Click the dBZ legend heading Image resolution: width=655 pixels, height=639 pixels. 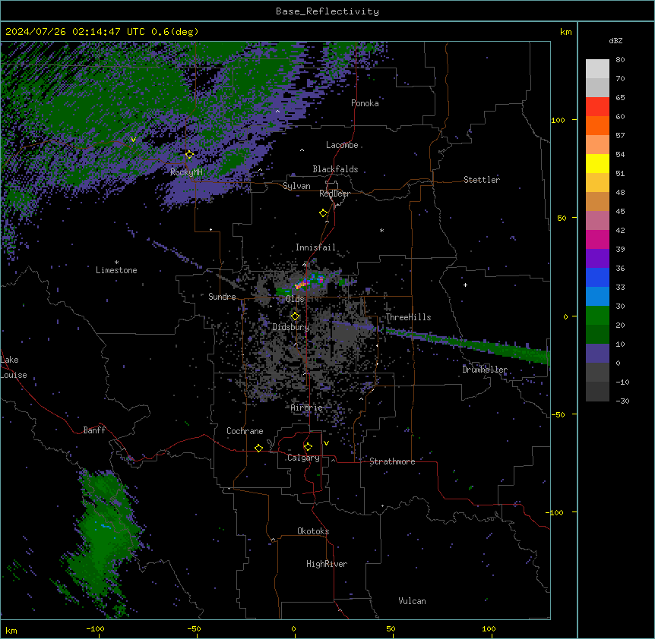point(615,41)
